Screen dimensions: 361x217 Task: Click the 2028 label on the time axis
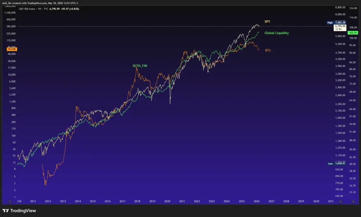pos(286,201)
